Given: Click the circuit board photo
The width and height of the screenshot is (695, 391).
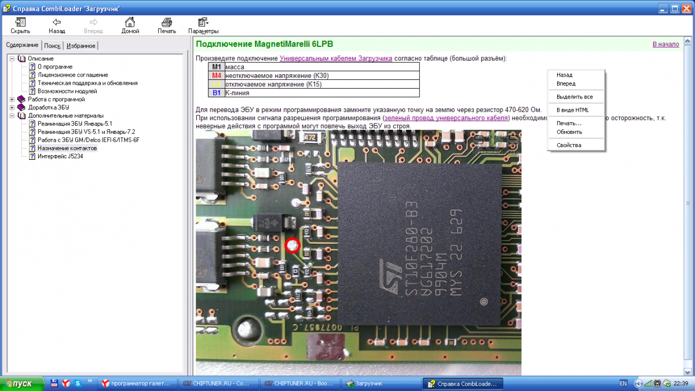Looking at the screenshot, I should click(x=359, y=253).
